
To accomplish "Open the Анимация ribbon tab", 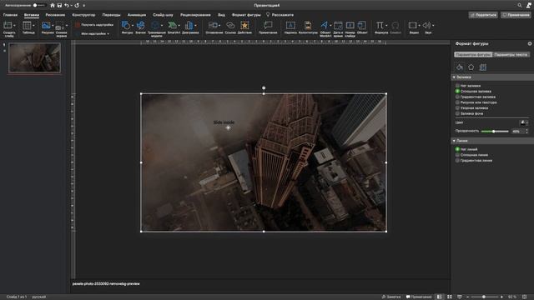I will (137, 15).
